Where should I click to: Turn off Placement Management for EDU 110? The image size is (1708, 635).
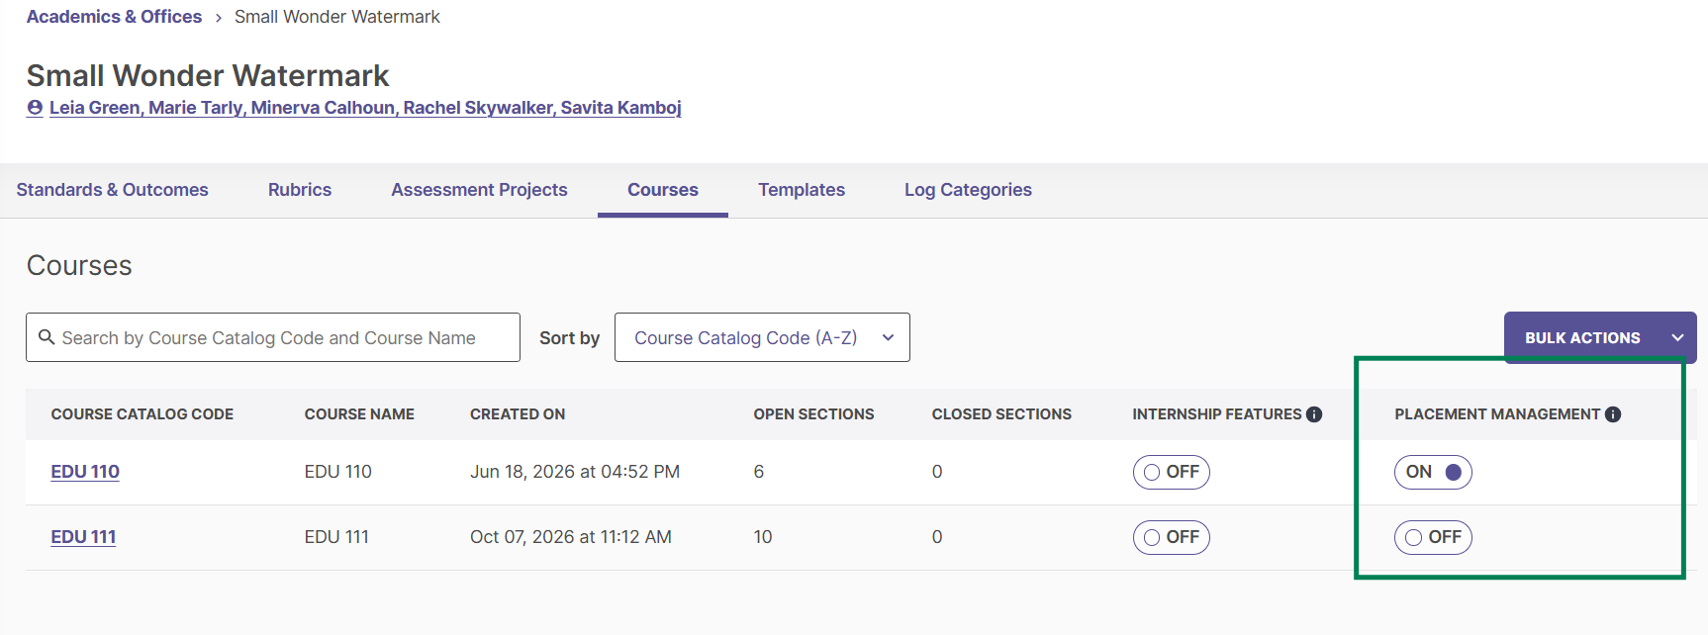(1433, 472)
